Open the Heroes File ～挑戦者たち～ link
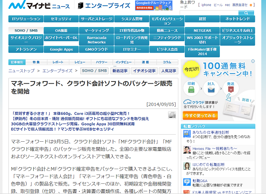Screen dimensions: 266x194 coord(215,148)
